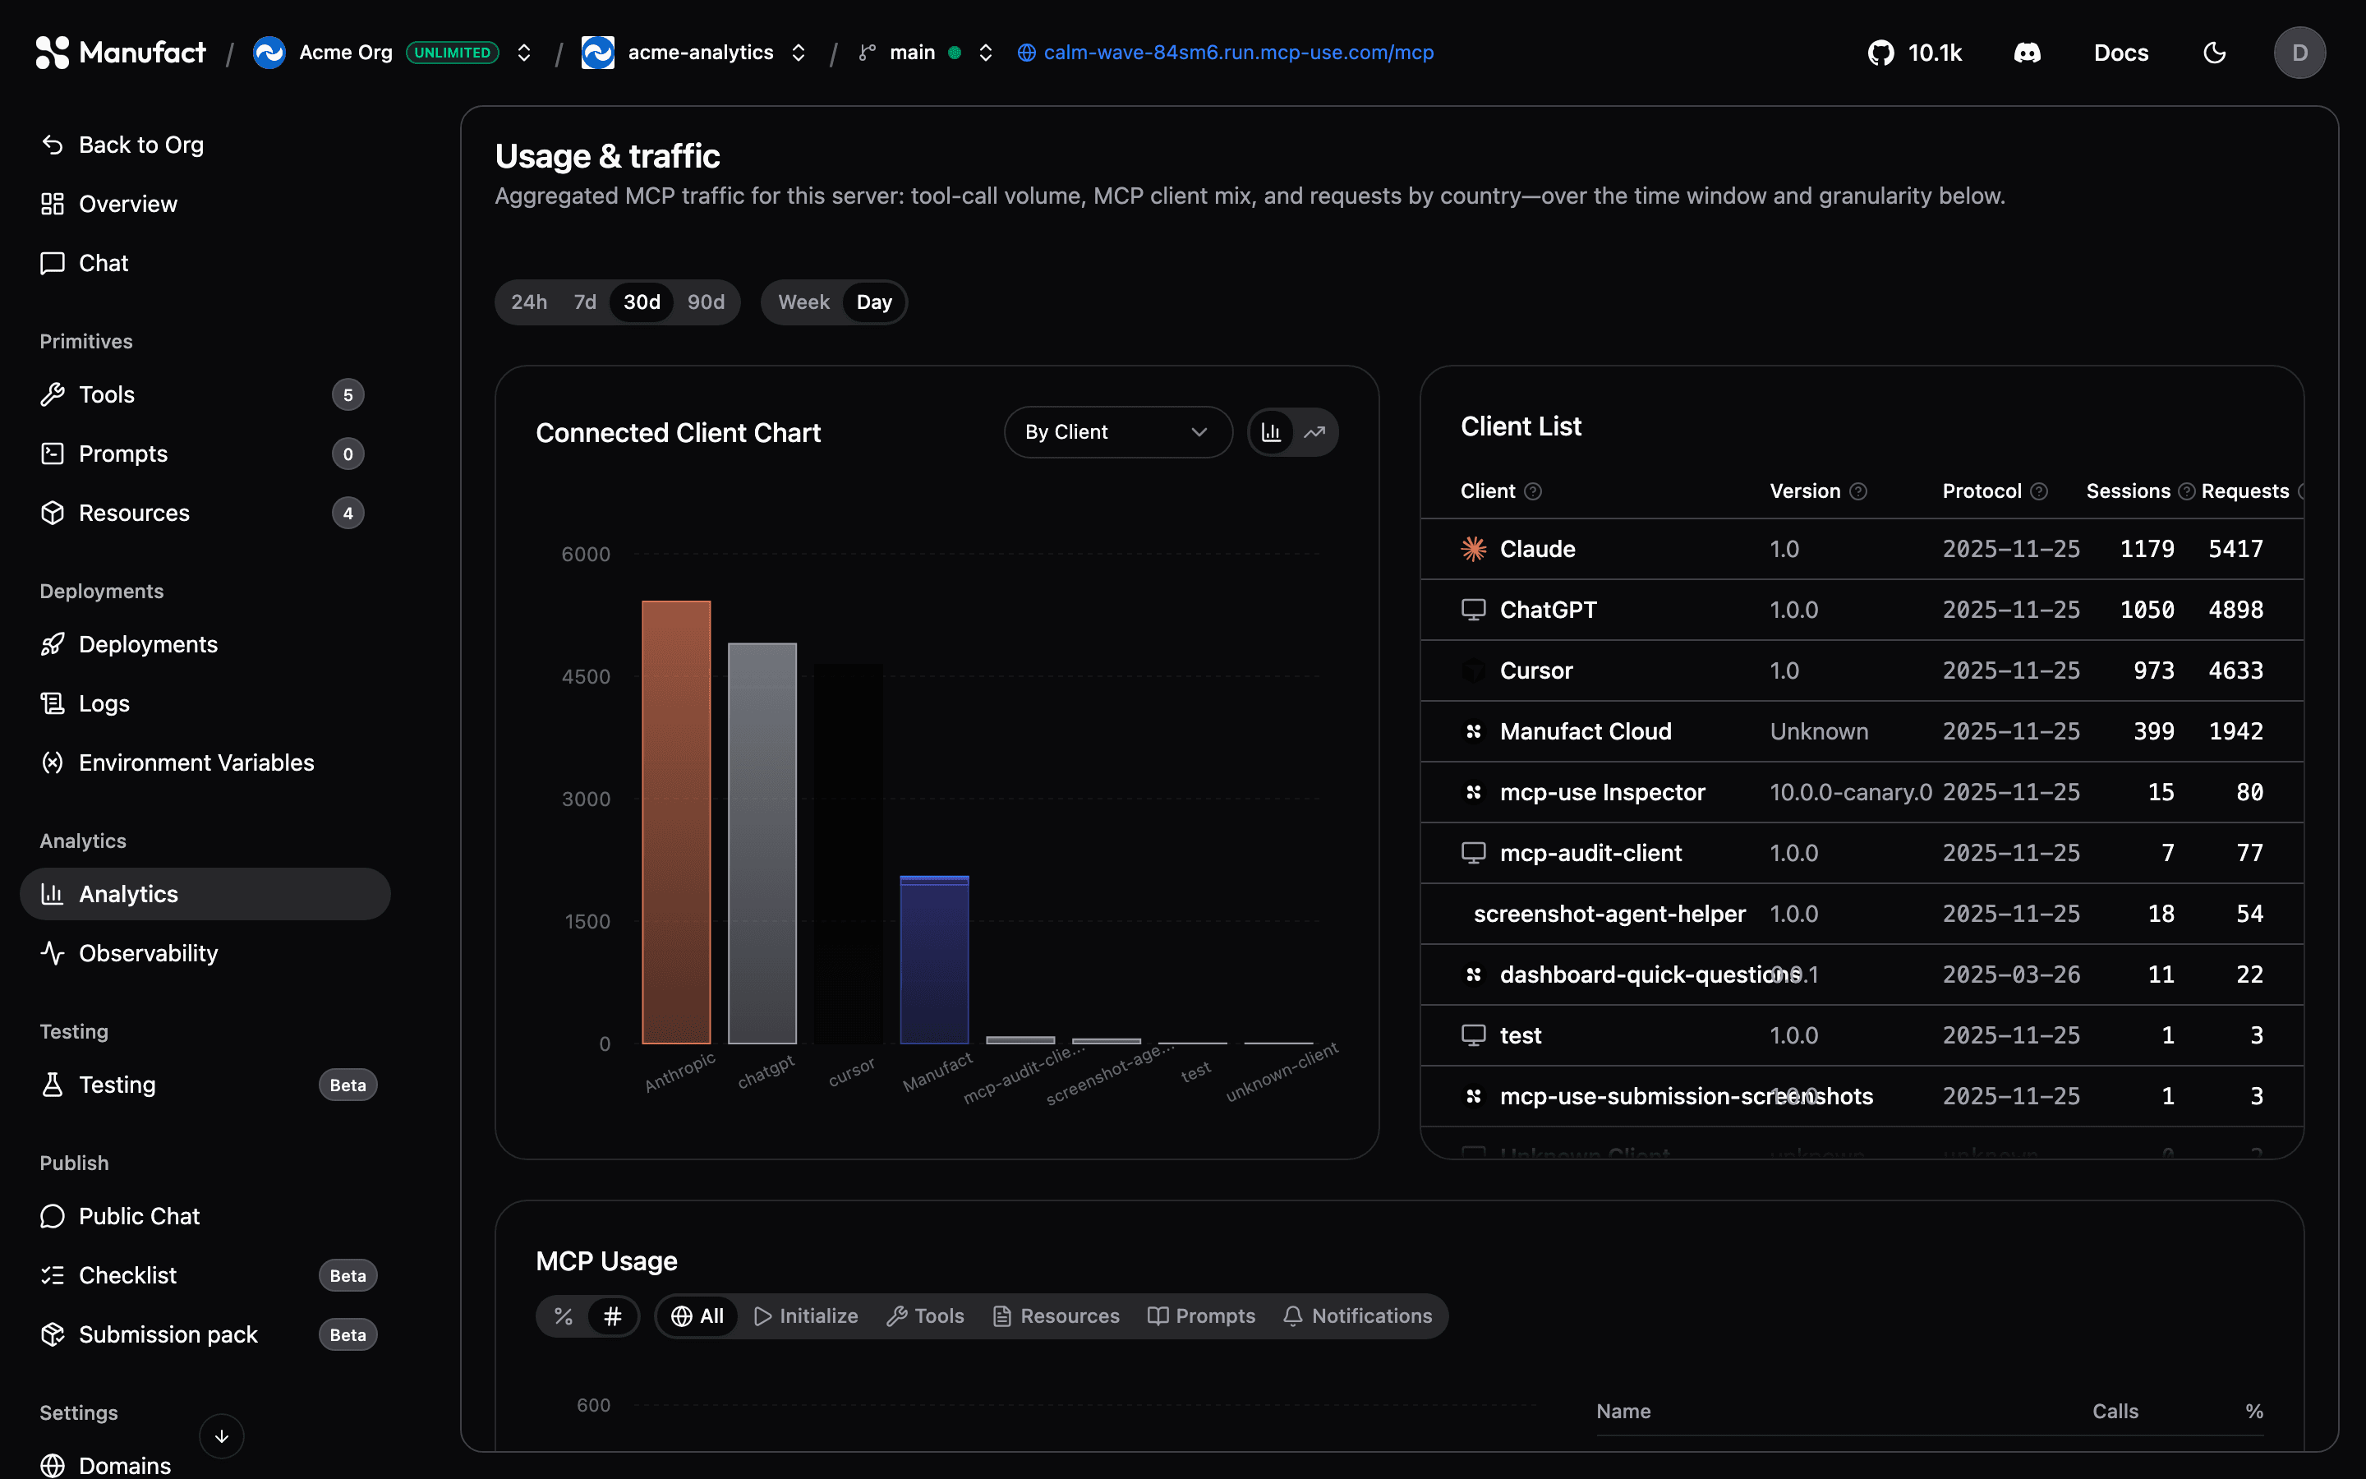This screenshot has width=2366, height=1479.
Task: Click the Protocol column help icon
Action: pyautogui.click(x=2038, y=492)
